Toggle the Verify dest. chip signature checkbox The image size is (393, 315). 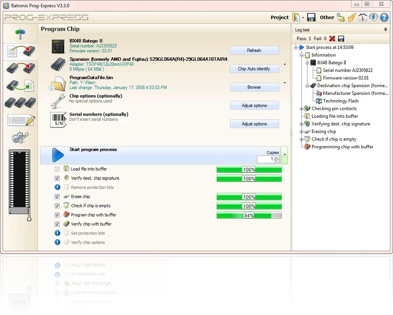click(57, 178)
